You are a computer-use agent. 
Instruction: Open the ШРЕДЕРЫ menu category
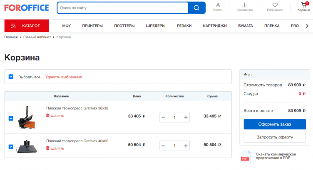(156, 26)
